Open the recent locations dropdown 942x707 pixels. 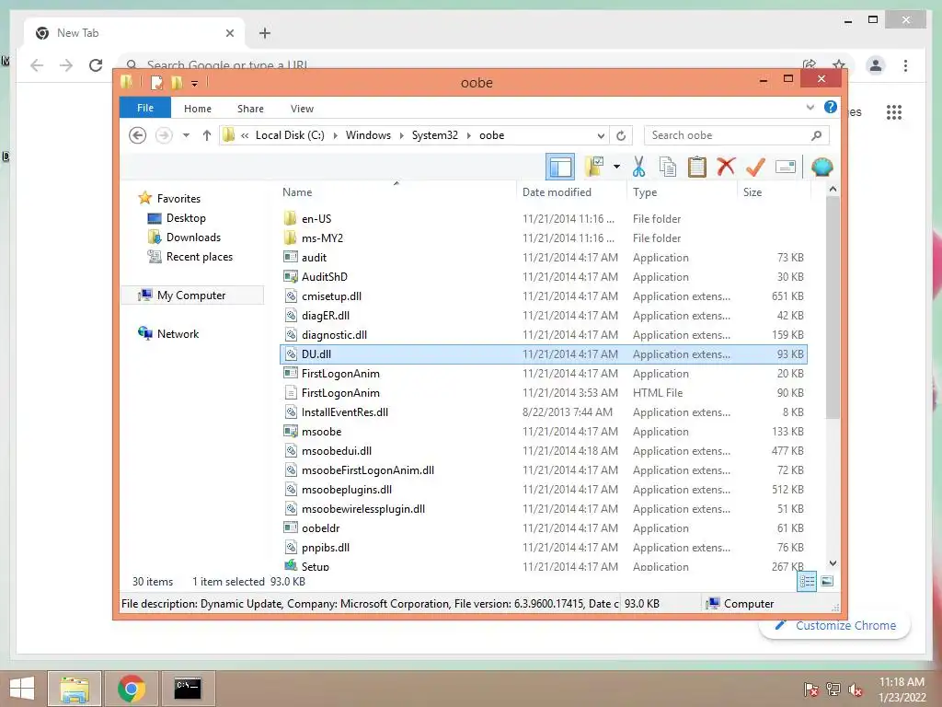pyautogui.click(x=186, y=135)
